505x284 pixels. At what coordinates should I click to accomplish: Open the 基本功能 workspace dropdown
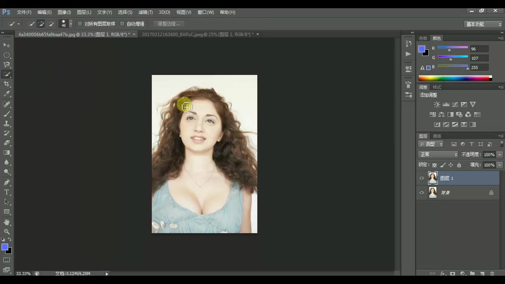(x=484, y=24)
